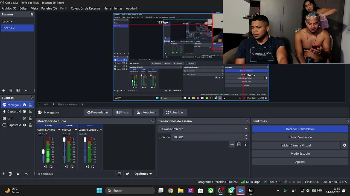This screenshot has height=196, width=350.
Task: Open the Archivo menu
Action: click(x=9, y=8)
